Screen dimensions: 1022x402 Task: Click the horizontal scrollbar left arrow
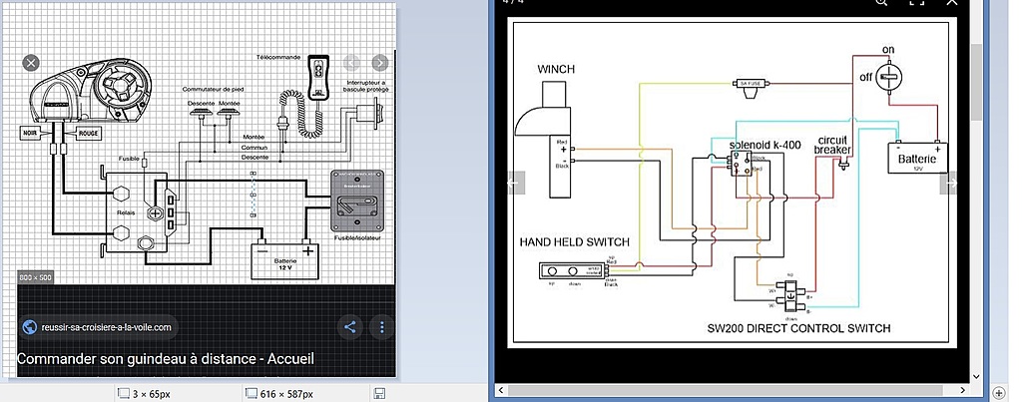point(501,390)
